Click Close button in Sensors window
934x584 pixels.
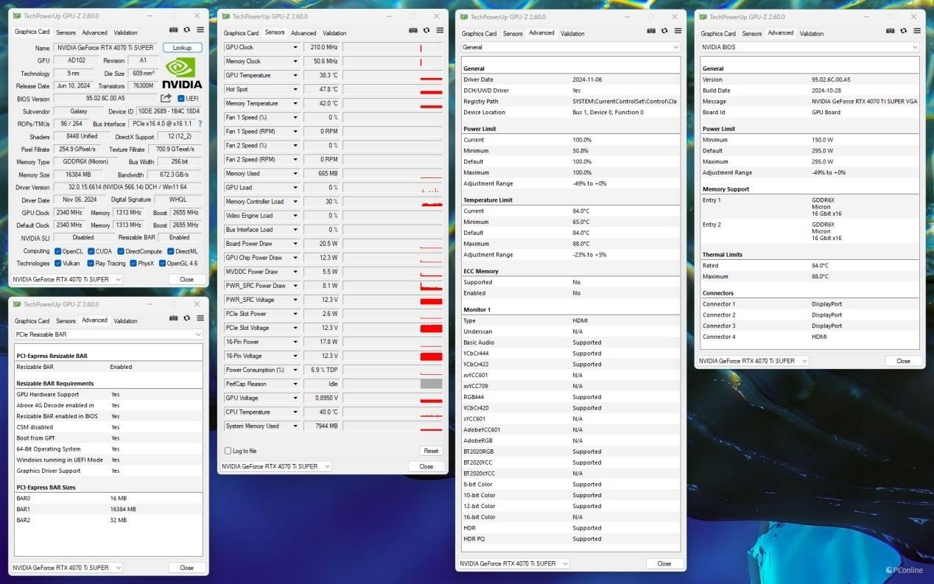pyautogui.click(x=426, y=466)
